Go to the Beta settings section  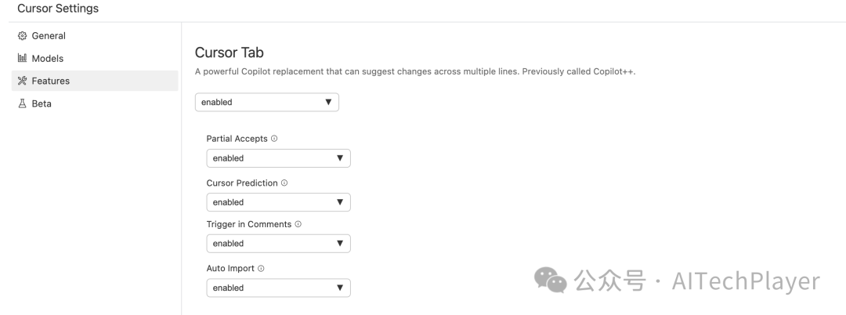[42, 103]
